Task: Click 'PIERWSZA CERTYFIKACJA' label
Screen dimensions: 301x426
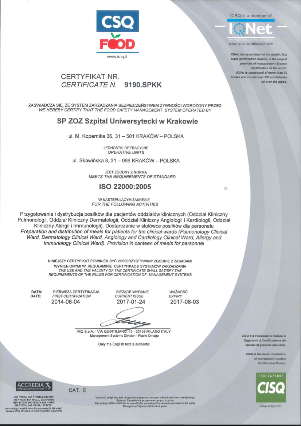Action: 76,292
